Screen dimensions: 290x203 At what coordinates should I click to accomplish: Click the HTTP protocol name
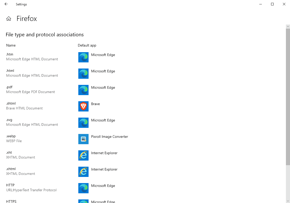click(10, 185)
